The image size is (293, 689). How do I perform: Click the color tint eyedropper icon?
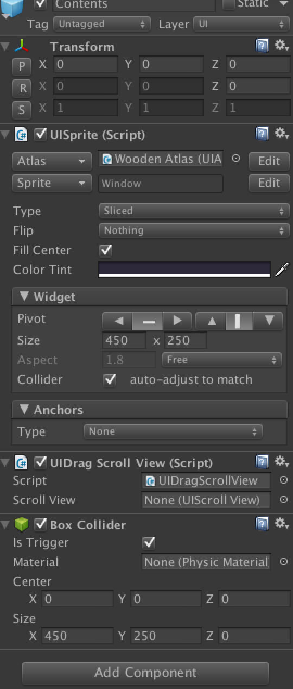pos(281,270)
